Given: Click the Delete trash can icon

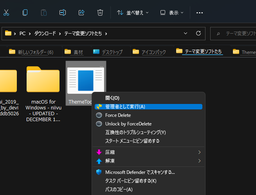Looking at the screenshot, I should [x=100, y=13].
